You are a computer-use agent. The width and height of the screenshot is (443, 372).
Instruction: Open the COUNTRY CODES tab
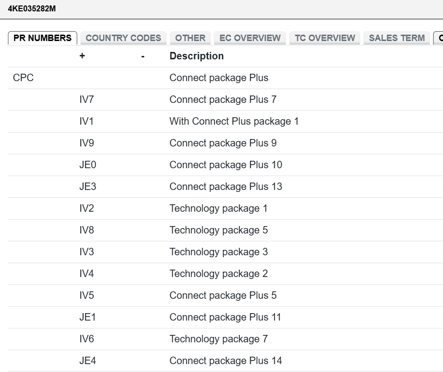point(123,38)
